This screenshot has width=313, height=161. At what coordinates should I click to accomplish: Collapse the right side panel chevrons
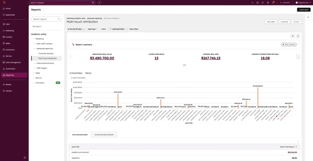coord(308,17)
